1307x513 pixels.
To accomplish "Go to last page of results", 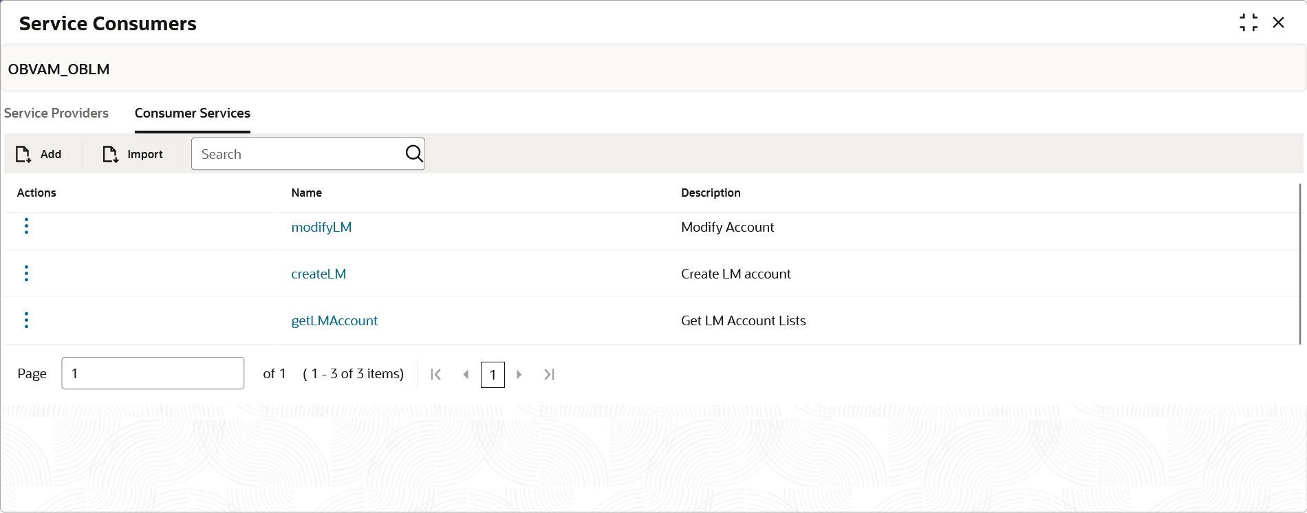I will pos(549,374).
